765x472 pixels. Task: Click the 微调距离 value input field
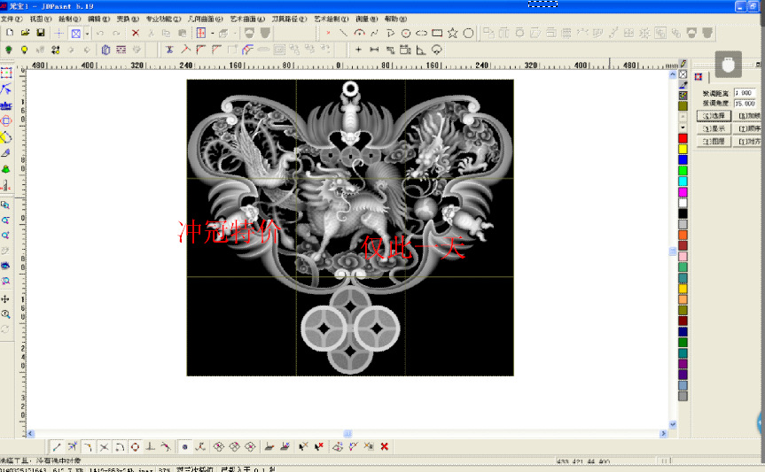[x=745, y=93]
